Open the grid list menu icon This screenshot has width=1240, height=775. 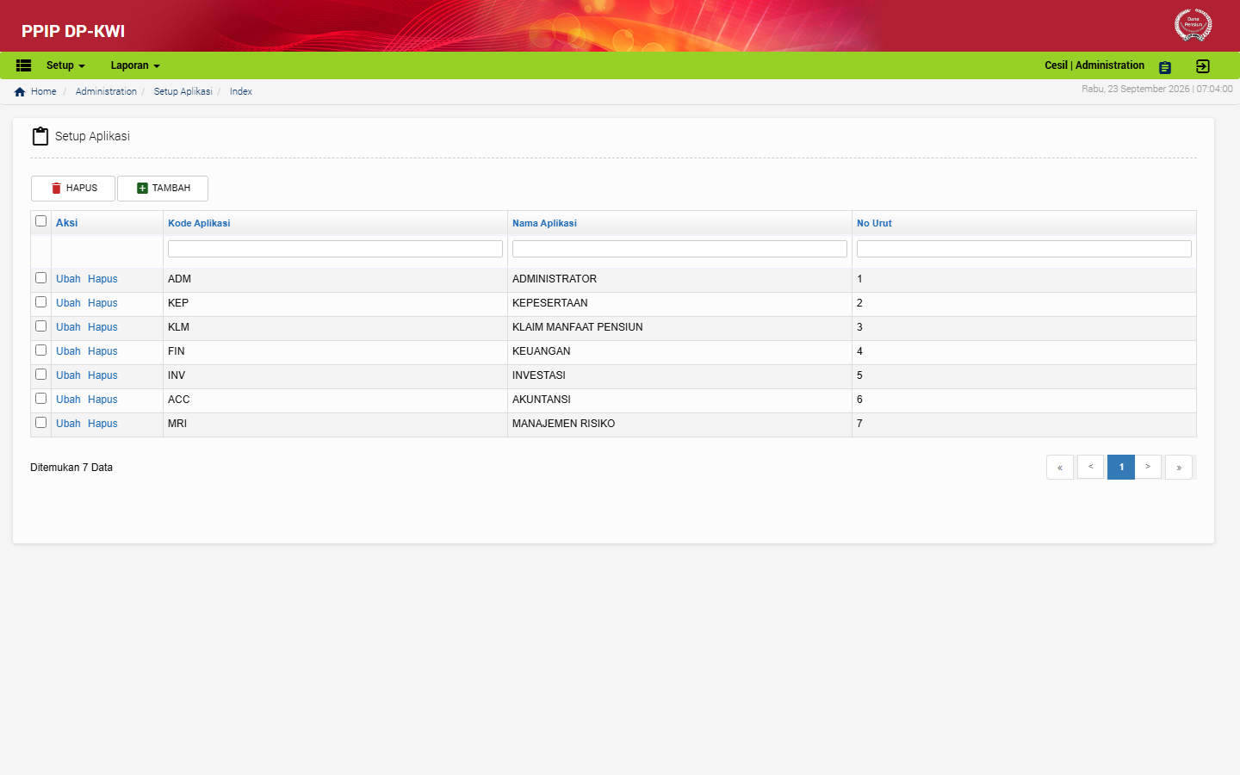pos(24,65)
